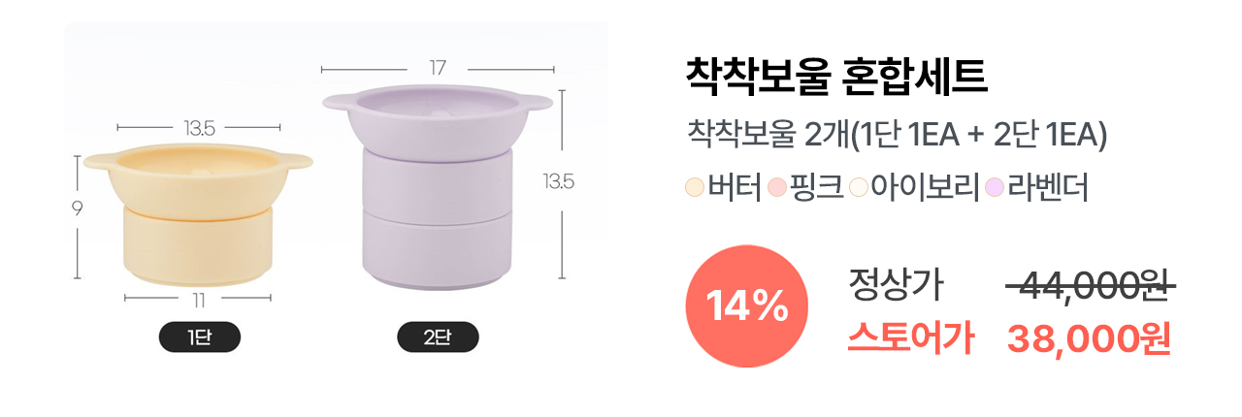
Task: Click the 정상가 label
Action: click(895, 285)
